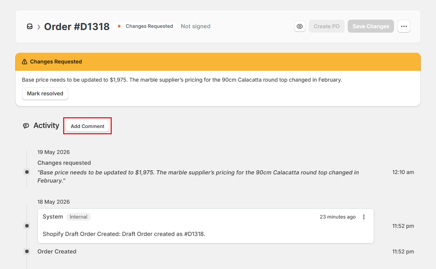The width and height of the screenshot is (436, 269).
Task: Click the quoted base price note in activity
Action: click(x=198, y=177)
